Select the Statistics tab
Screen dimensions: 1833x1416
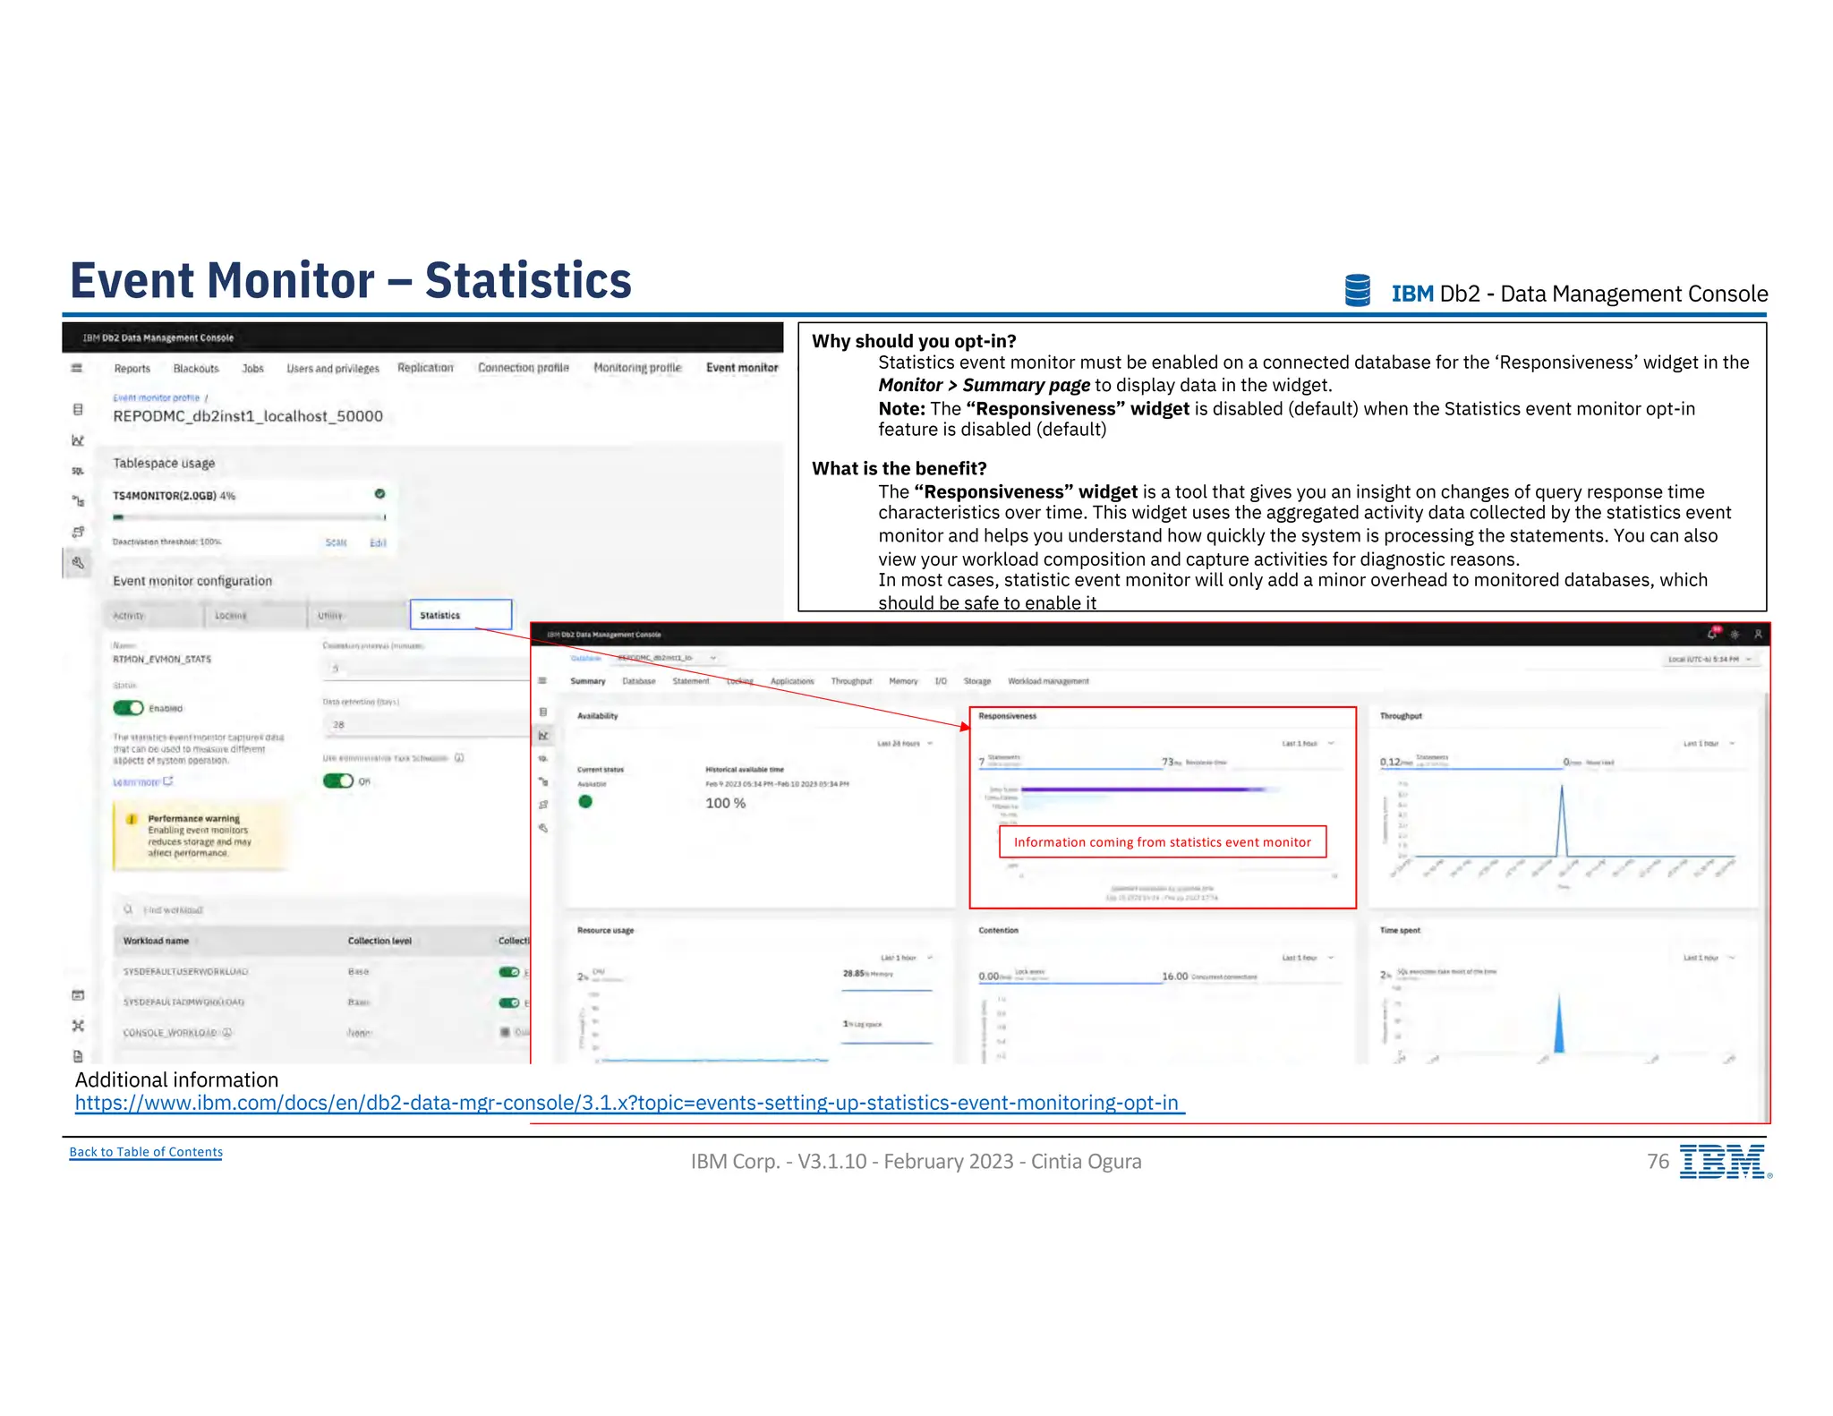(460, 615)
